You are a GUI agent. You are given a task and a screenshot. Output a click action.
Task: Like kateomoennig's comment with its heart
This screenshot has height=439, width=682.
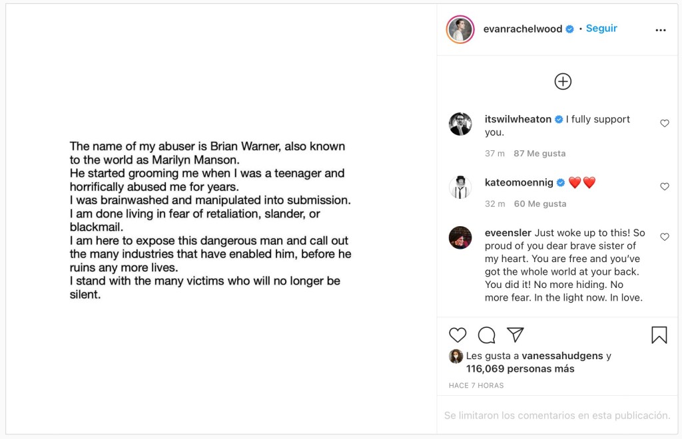click(664, 187)
